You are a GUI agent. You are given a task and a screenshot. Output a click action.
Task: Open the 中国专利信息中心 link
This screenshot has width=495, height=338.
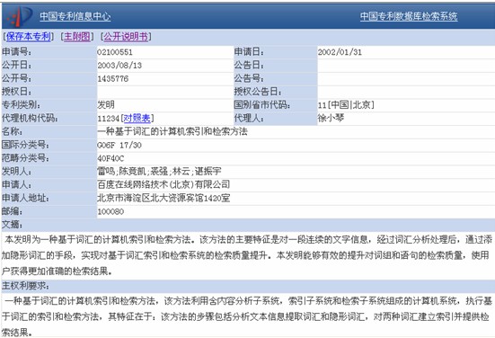(x=75, y=16)
